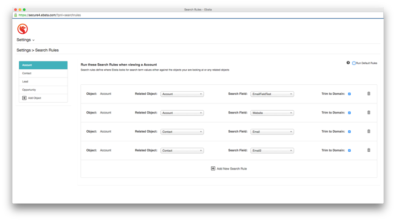Delete the EmailFieldTest search rule

tap(369, 94)
